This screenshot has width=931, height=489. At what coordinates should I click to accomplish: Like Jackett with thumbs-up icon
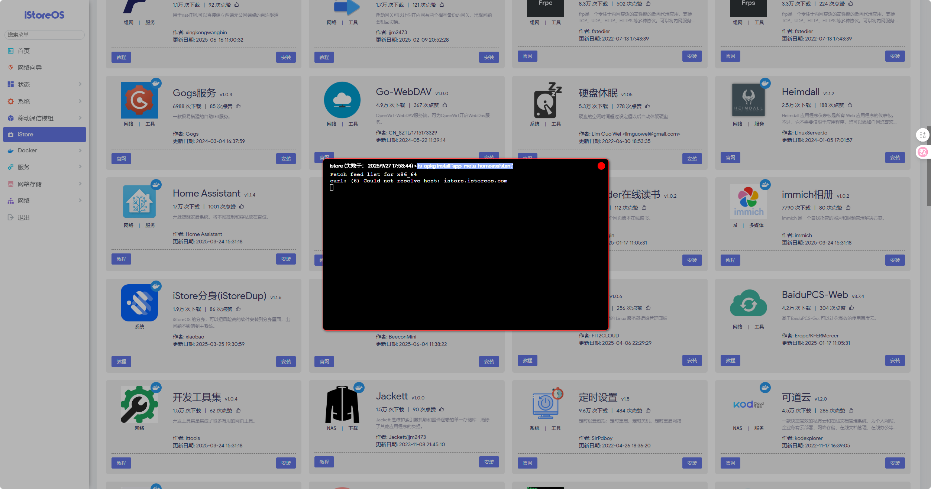pyautogui.click(x=442, y=409)
